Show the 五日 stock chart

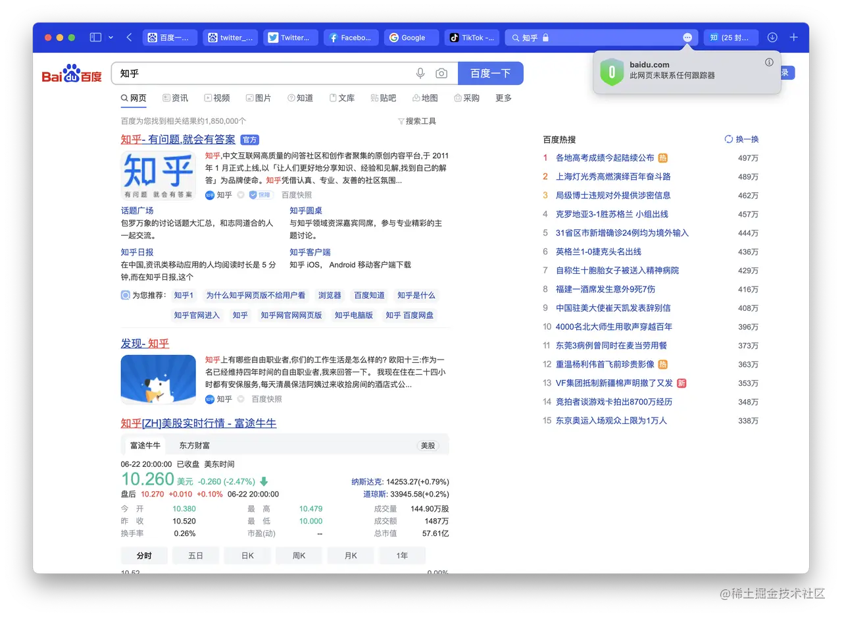(x=196, y=556)
